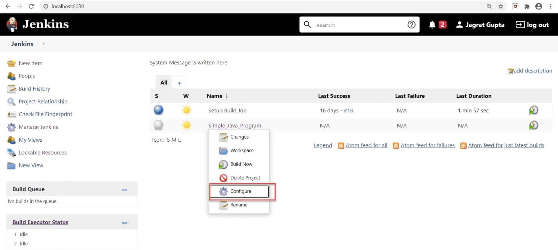Open Manage Jenkins gear icon
Viewport: 558px width, 250px height.
[11, 127]
